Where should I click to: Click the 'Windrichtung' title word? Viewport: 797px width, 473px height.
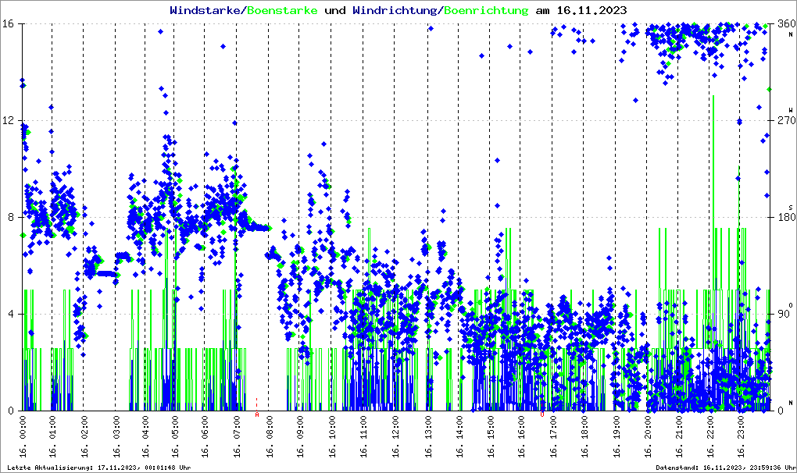click(x=395, y=11)
